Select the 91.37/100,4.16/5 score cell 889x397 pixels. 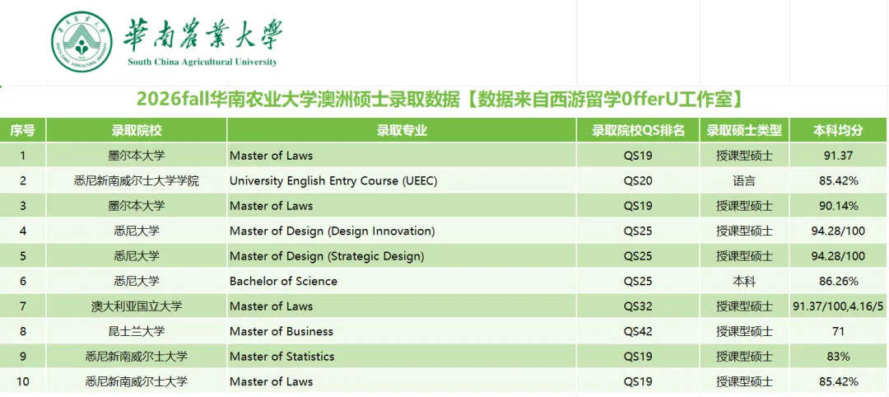[839, 306]
